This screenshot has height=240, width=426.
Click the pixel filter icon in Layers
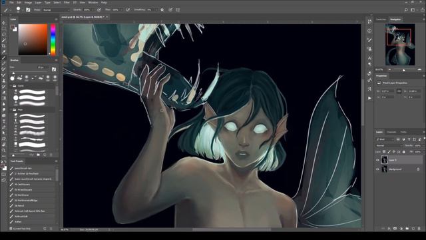(x=398, y=139)
